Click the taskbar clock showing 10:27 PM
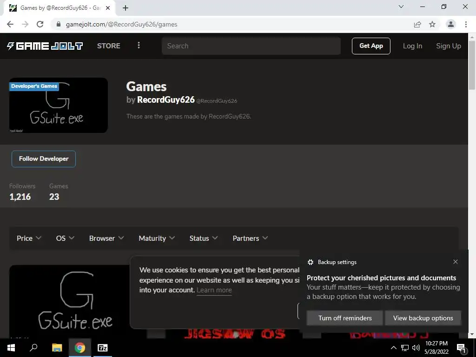 click(x=436, y=348)
